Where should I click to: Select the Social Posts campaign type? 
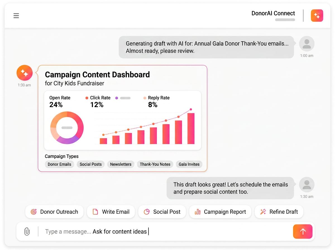pos(91,164)
